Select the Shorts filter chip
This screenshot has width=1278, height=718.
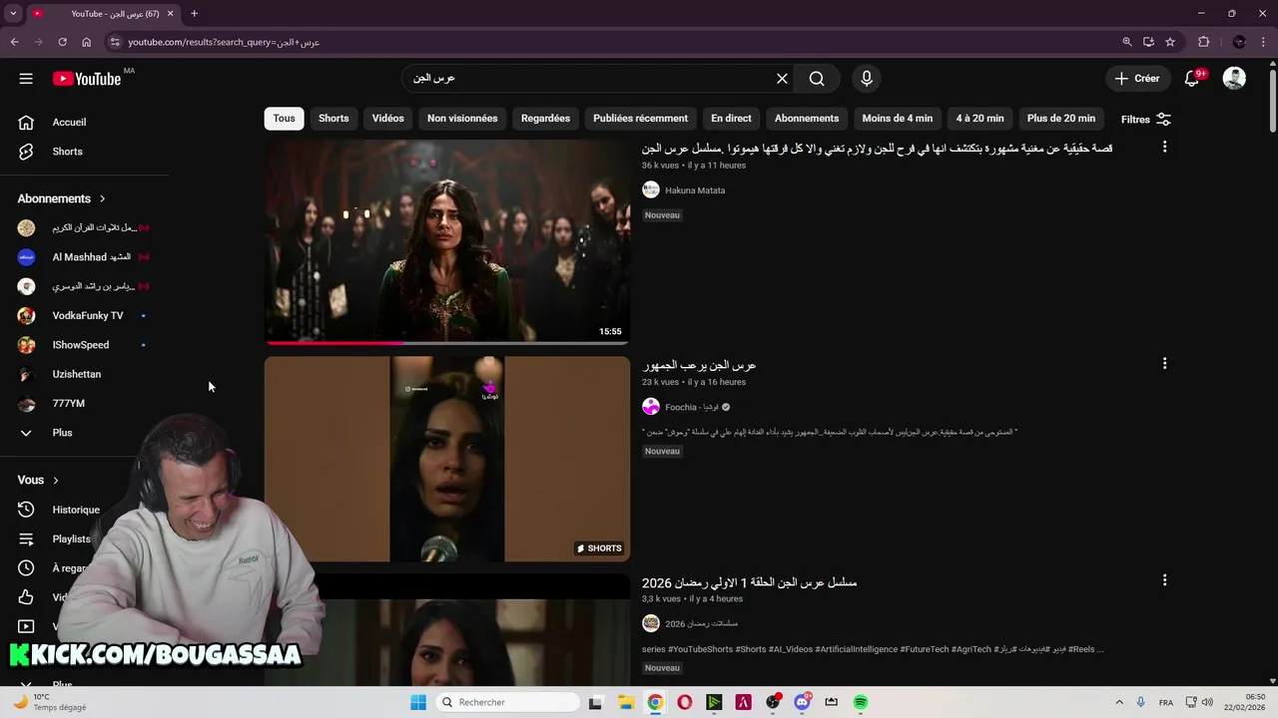[x=333, y=119]
